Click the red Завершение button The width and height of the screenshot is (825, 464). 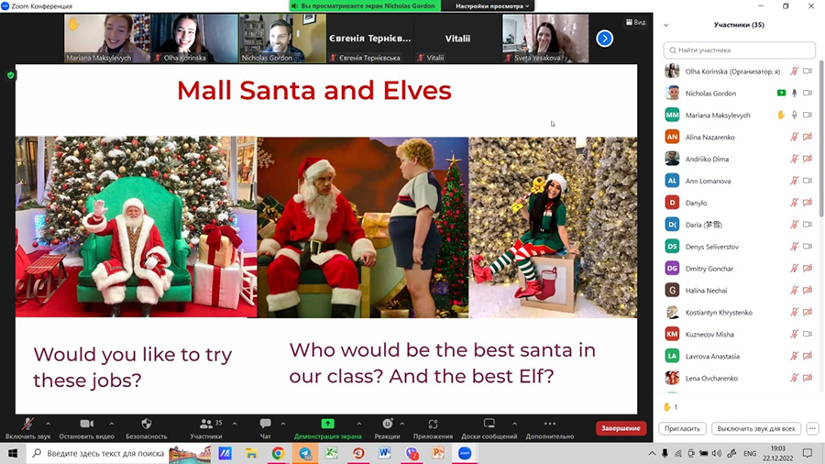click(x=621, y=428)
